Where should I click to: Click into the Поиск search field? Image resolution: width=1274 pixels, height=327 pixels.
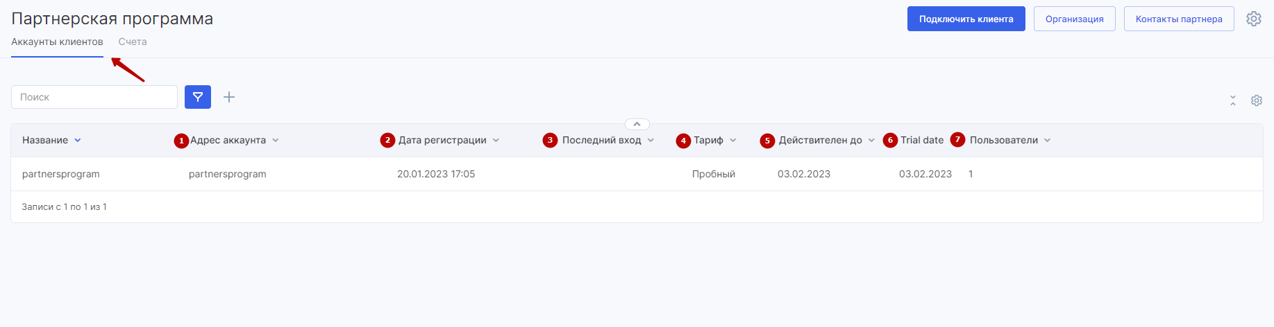pyautogui.click(x=94, y=97)
